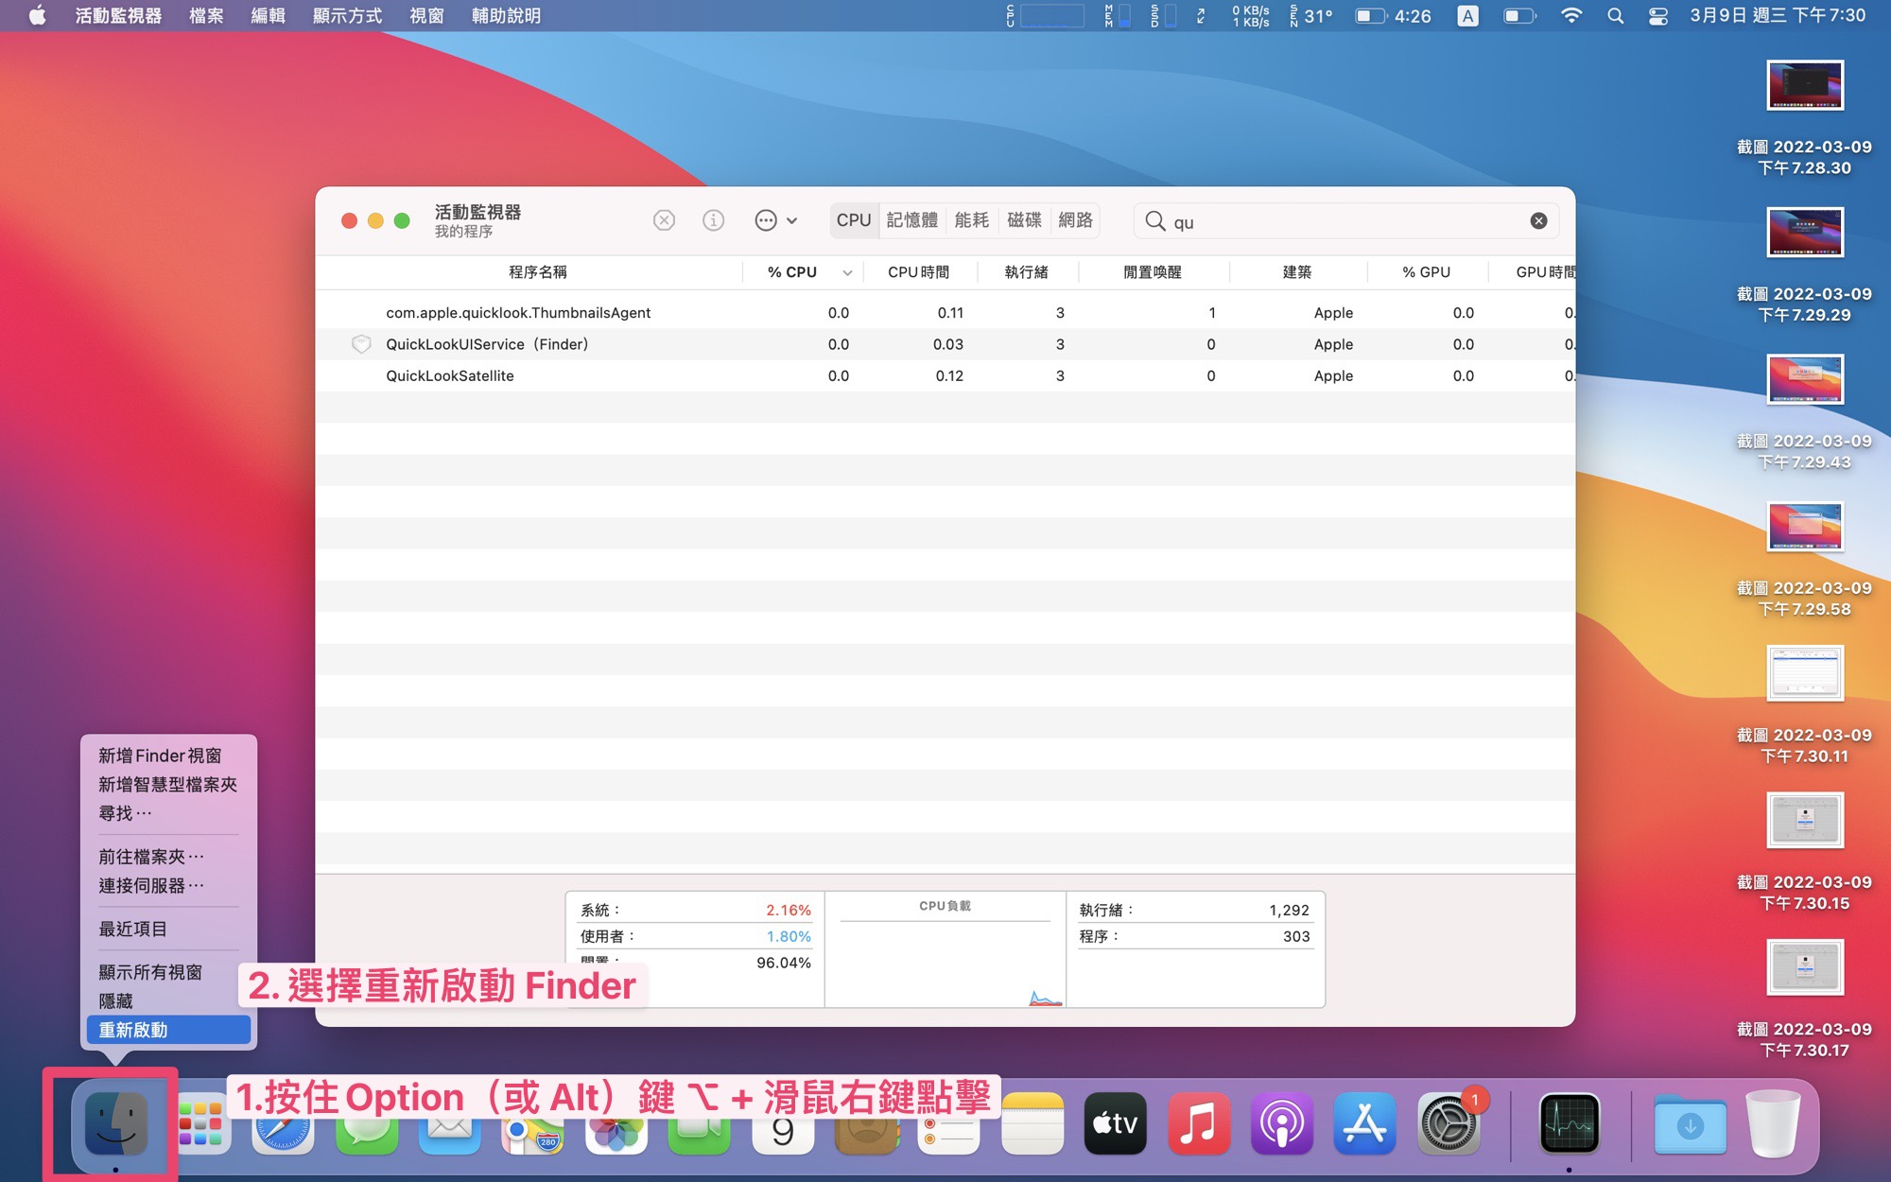Image resolution: width=1891 pixels, height=1182 pixels.
Task: Switch to the 能耗 tab
Action: coord(971,220)
